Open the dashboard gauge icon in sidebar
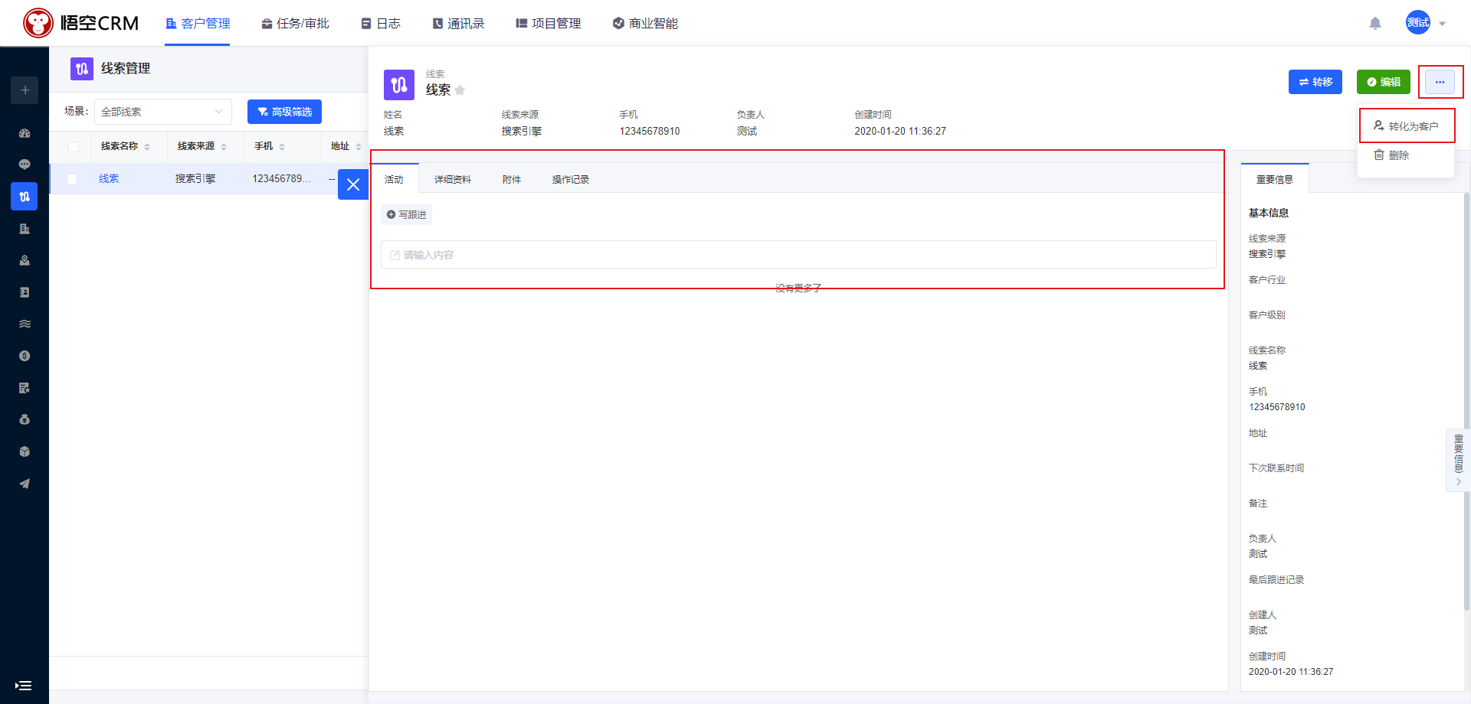 (x=25, y=133)
